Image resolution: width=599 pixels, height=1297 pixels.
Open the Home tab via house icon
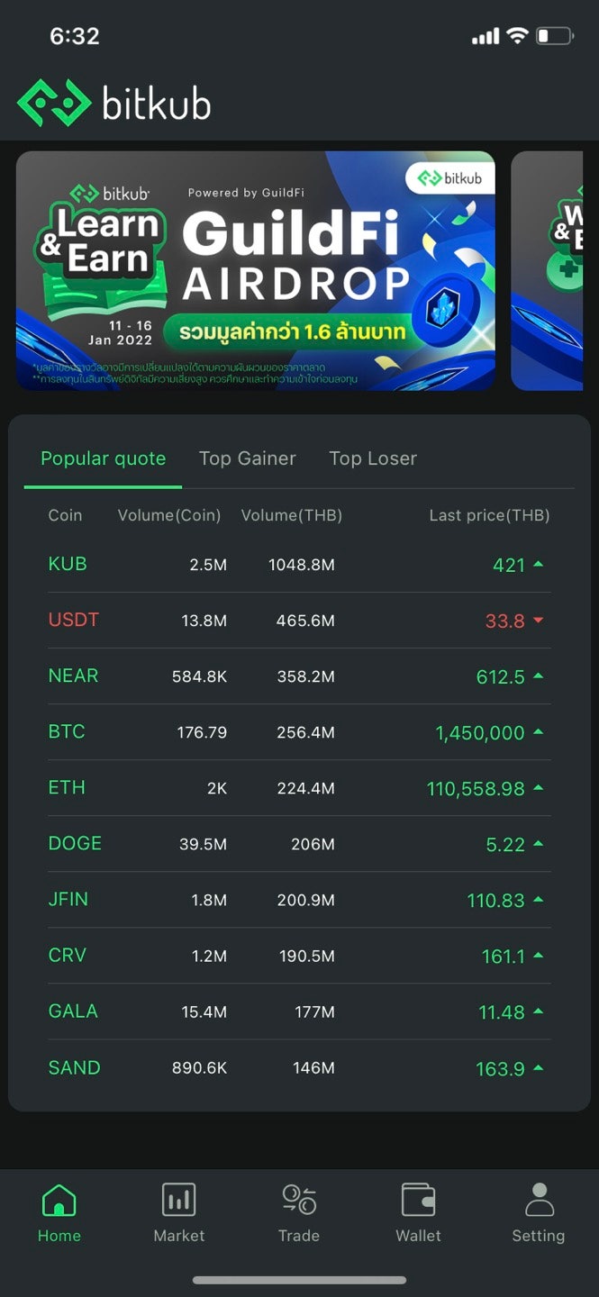[x=59, y=1200]
